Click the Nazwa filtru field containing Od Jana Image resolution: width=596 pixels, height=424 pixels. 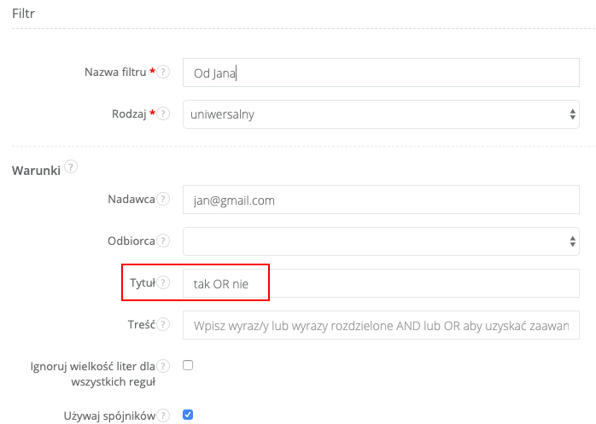381,73
